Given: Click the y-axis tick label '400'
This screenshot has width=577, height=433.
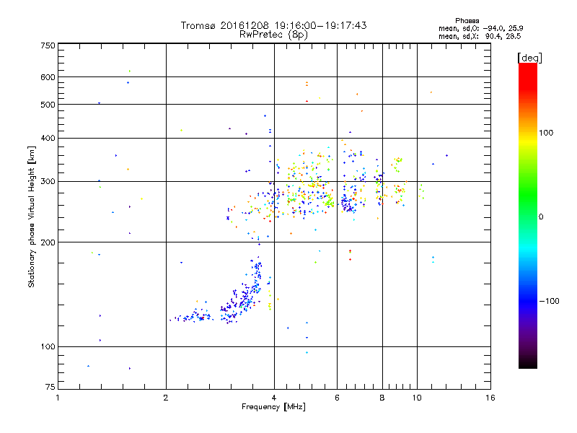Looking at the screenshot, I should point(48,138).
